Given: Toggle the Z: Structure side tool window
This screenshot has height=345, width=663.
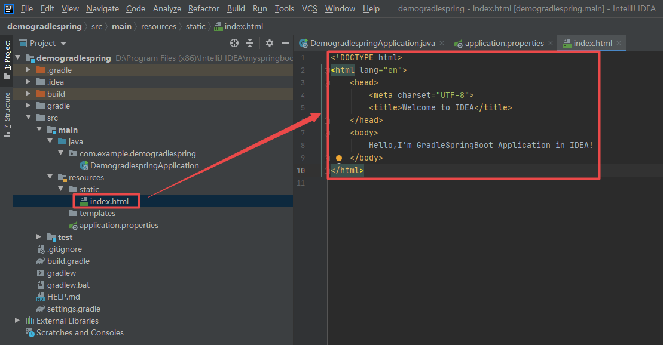Looking at the screenshot, I should (7, 115).
